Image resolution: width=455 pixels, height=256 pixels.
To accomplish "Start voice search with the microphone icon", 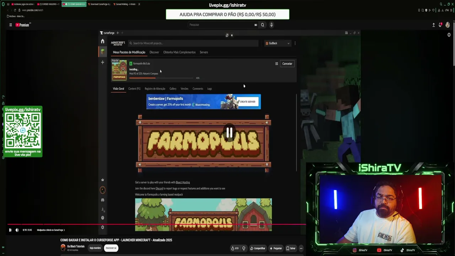I will pyautogui.click(x=271, y=25).
